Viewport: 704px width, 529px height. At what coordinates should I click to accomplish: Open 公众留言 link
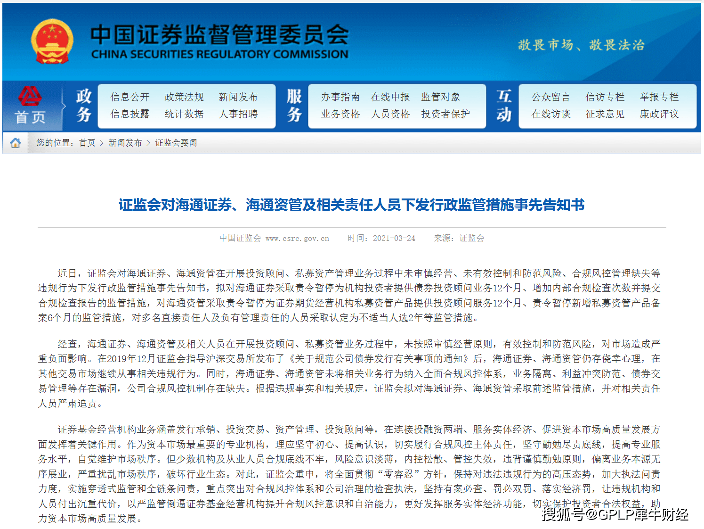551,97
